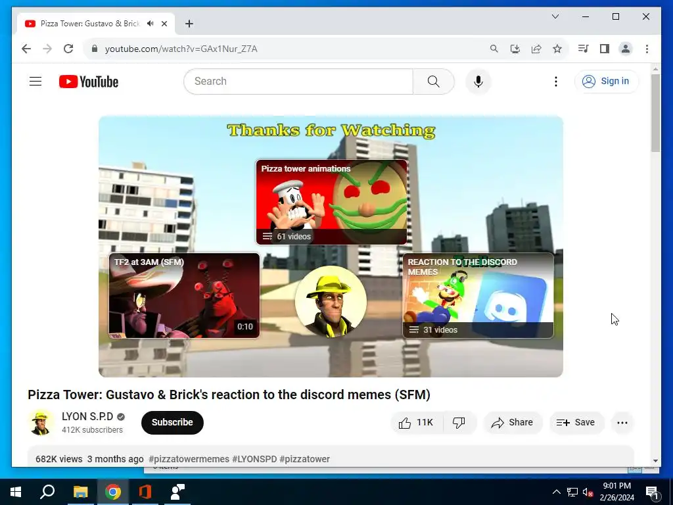Go forward in browser history
Screen dimensions: 673x505
click(x=47, y=49)
